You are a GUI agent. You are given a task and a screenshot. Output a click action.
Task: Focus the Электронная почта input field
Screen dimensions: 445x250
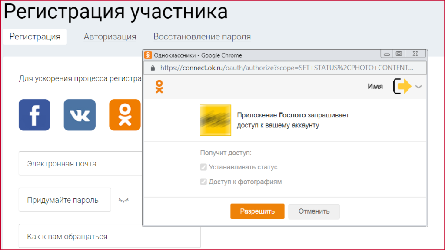80,163
